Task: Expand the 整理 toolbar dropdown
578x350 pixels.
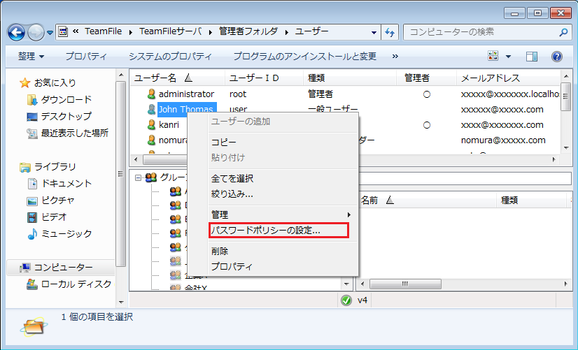Action: [31, 56]
